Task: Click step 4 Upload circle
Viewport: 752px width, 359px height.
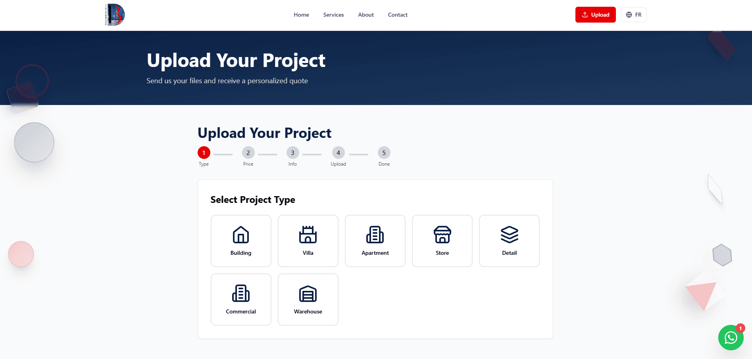Action: (x=338, y=153)
